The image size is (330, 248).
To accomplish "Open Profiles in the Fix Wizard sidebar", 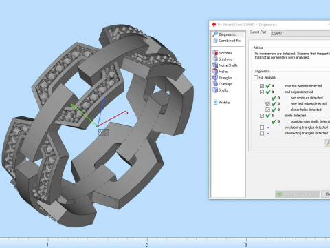I will [221, 103].
